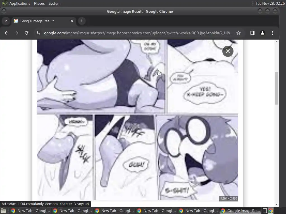Bookmark this page with the star icon
The width and height of the screenshot is (286, 214).
(x=239, y=33)
